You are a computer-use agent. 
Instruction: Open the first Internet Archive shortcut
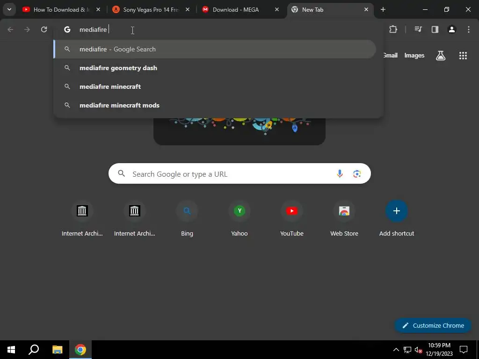point(82,219)
